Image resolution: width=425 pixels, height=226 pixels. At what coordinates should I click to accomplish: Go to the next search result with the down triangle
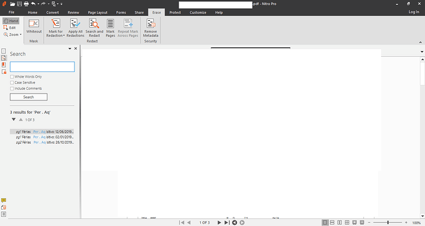pos(14,119)
